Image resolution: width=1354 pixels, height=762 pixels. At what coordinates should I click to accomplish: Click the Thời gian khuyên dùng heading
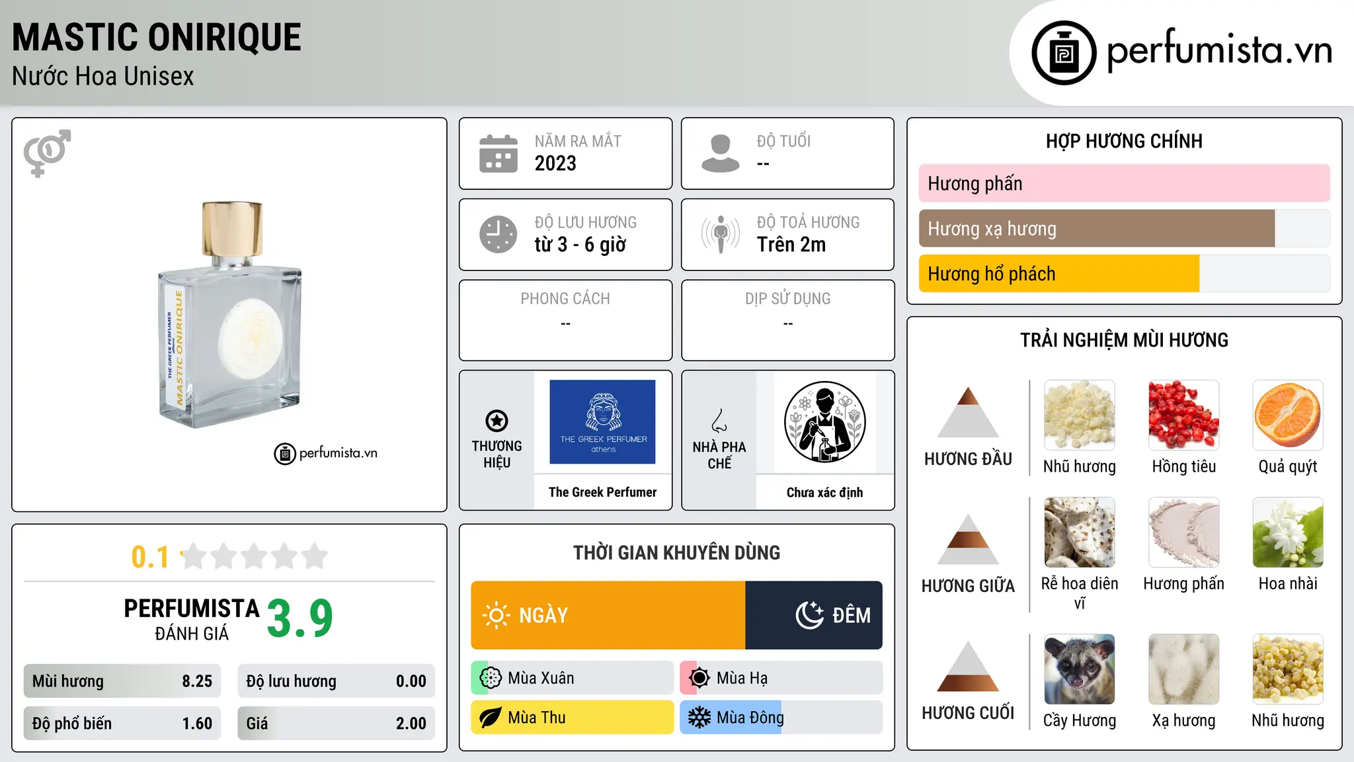pos(676,552)
